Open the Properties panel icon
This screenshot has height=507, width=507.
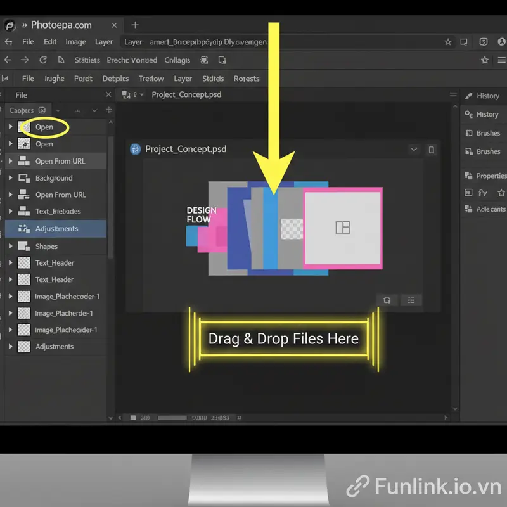(469, 176)
